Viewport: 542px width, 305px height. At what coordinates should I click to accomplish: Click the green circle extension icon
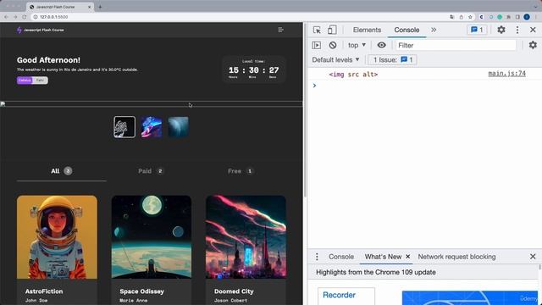point(500,17)
